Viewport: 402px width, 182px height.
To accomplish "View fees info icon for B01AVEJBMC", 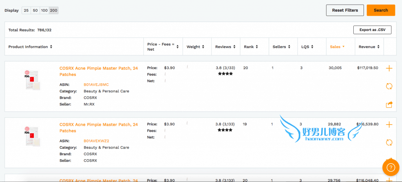I will (x=165, y=74).
